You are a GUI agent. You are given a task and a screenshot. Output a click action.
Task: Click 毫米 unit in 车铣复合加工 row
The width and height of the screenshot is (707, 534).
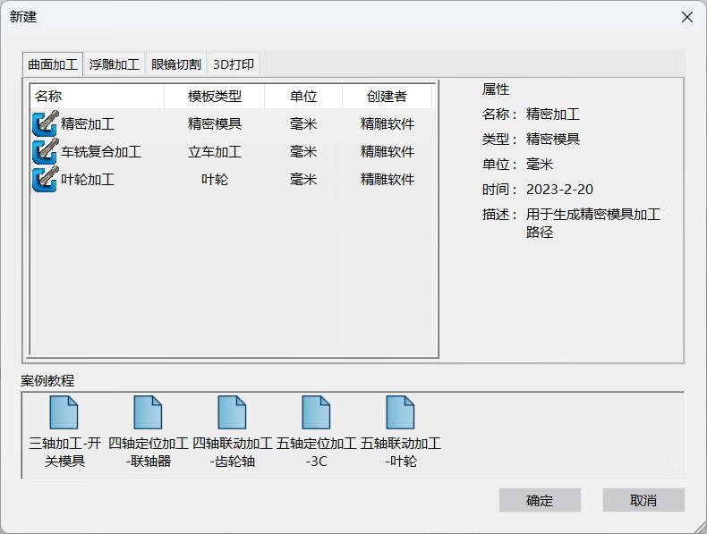click(303, 151)
